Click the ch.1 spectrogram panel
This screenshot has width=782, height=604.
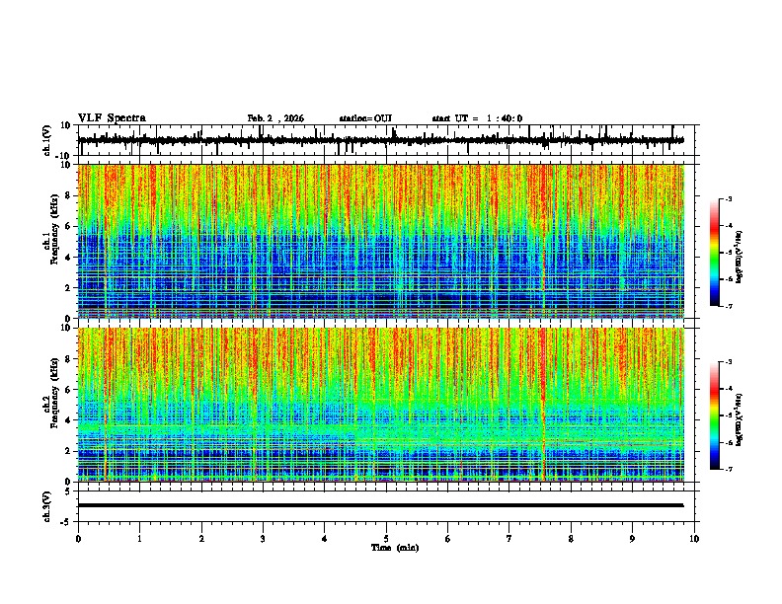381,241
